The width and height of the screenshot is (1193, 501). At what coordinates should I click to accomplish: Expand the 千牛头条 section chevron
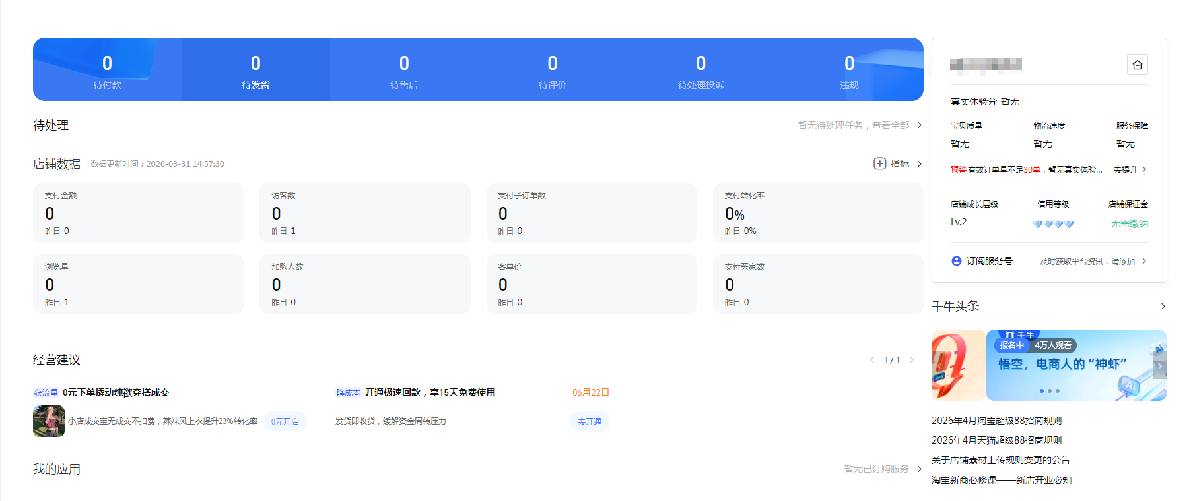[x=1163, y=306]
